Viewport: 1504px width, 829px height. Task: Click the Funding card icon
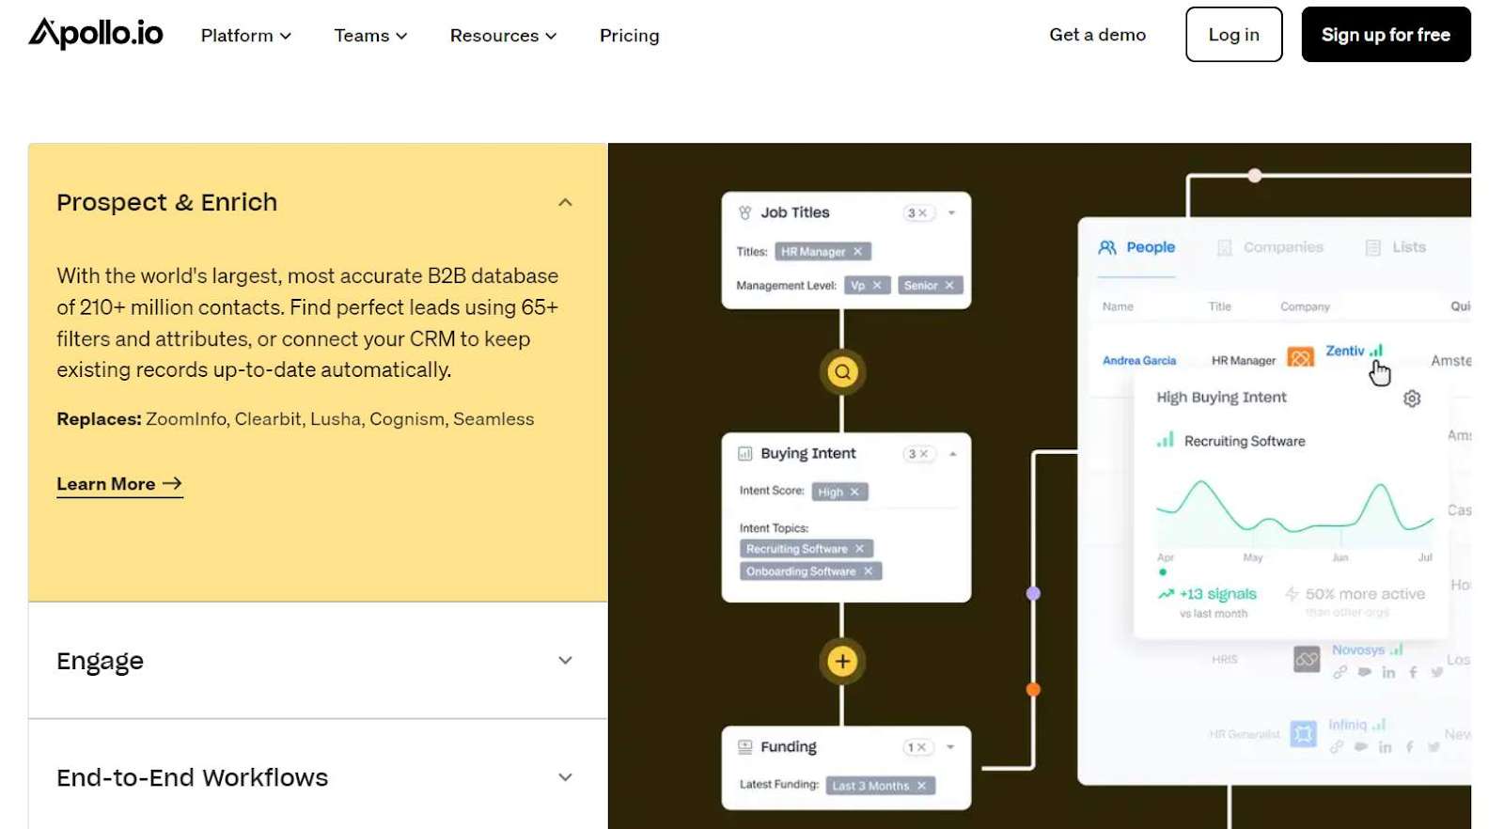click(x=744, y=747)
